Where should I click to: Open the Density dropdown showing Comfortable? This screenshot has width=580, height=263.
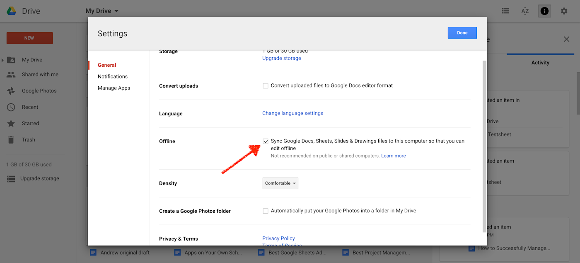click(x=280, y=183)
